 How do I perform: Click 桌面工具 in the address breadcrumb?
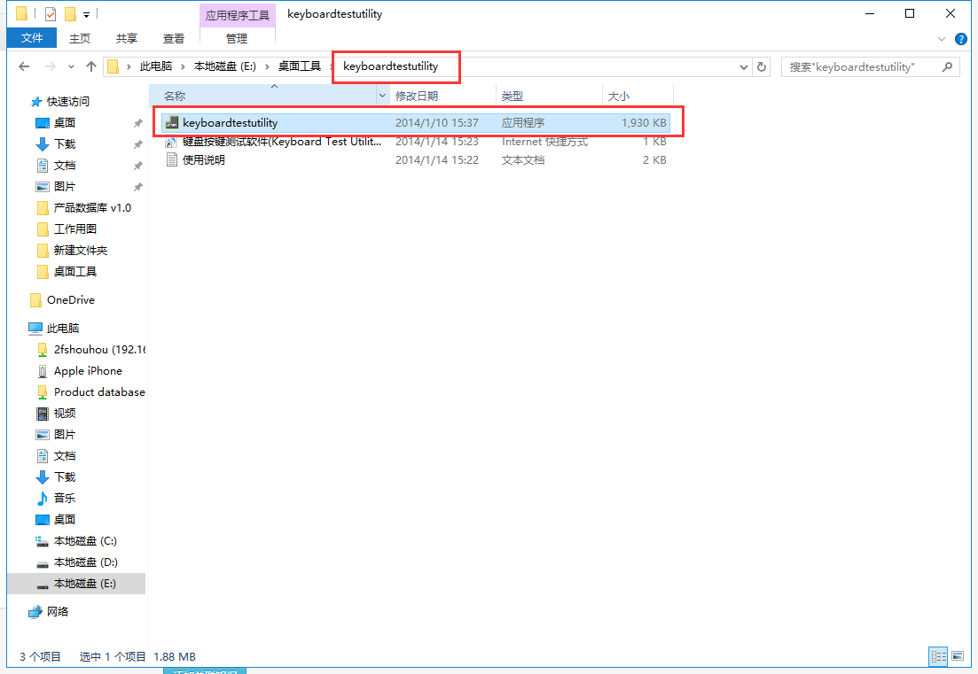click(x=300, y=66)
